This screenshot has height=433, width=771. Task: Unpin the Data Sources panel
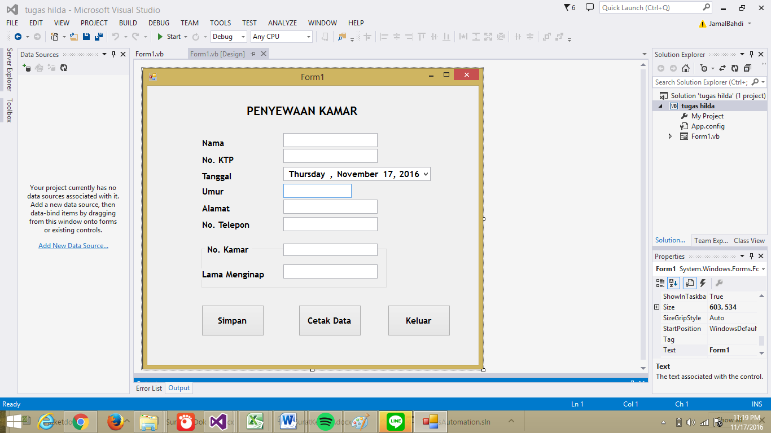(113, 54)
